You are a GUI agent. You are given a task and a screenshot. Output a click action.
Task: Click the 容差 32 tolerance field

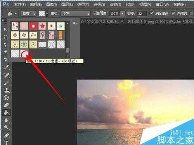pyautogui.click(x=142, y=14)
